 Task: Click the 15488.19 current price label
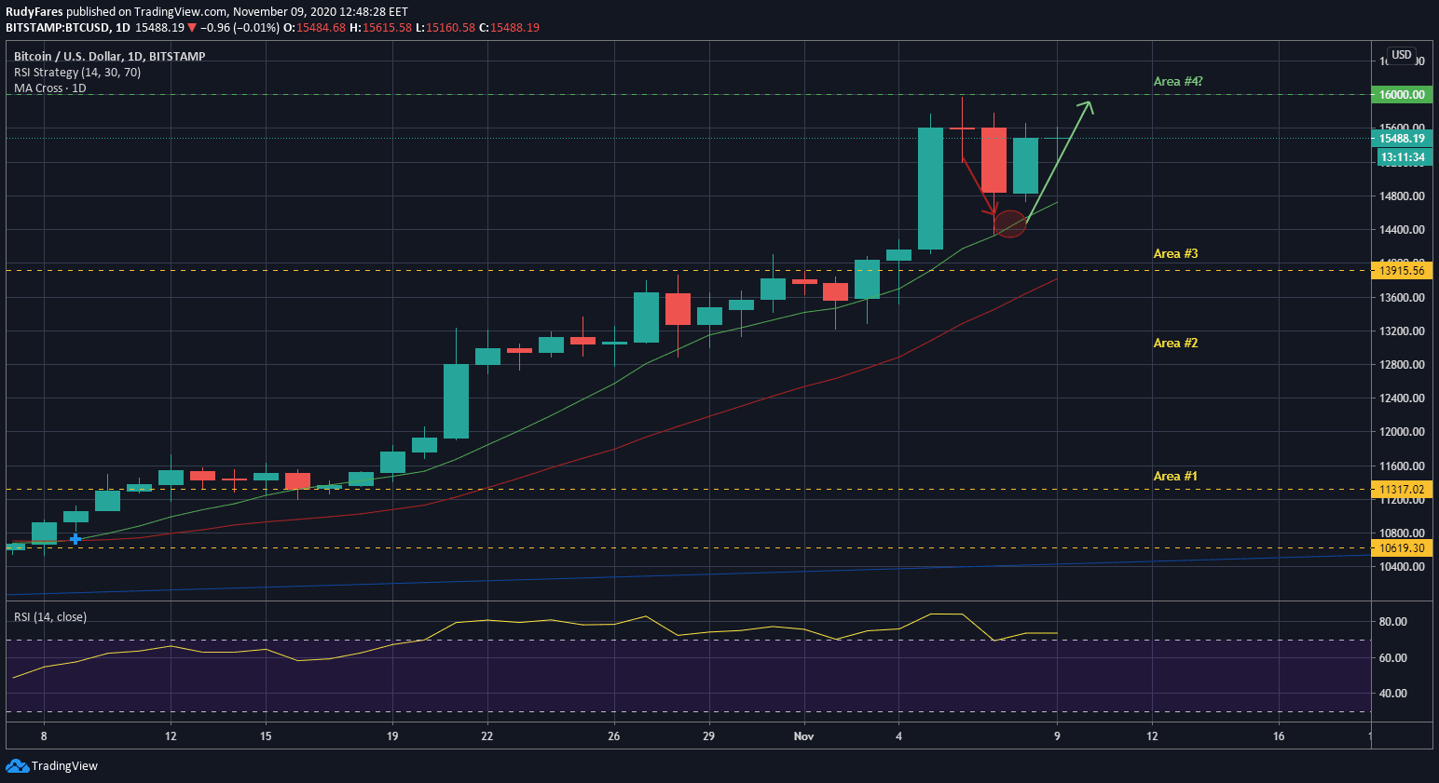click(1402, 139)
